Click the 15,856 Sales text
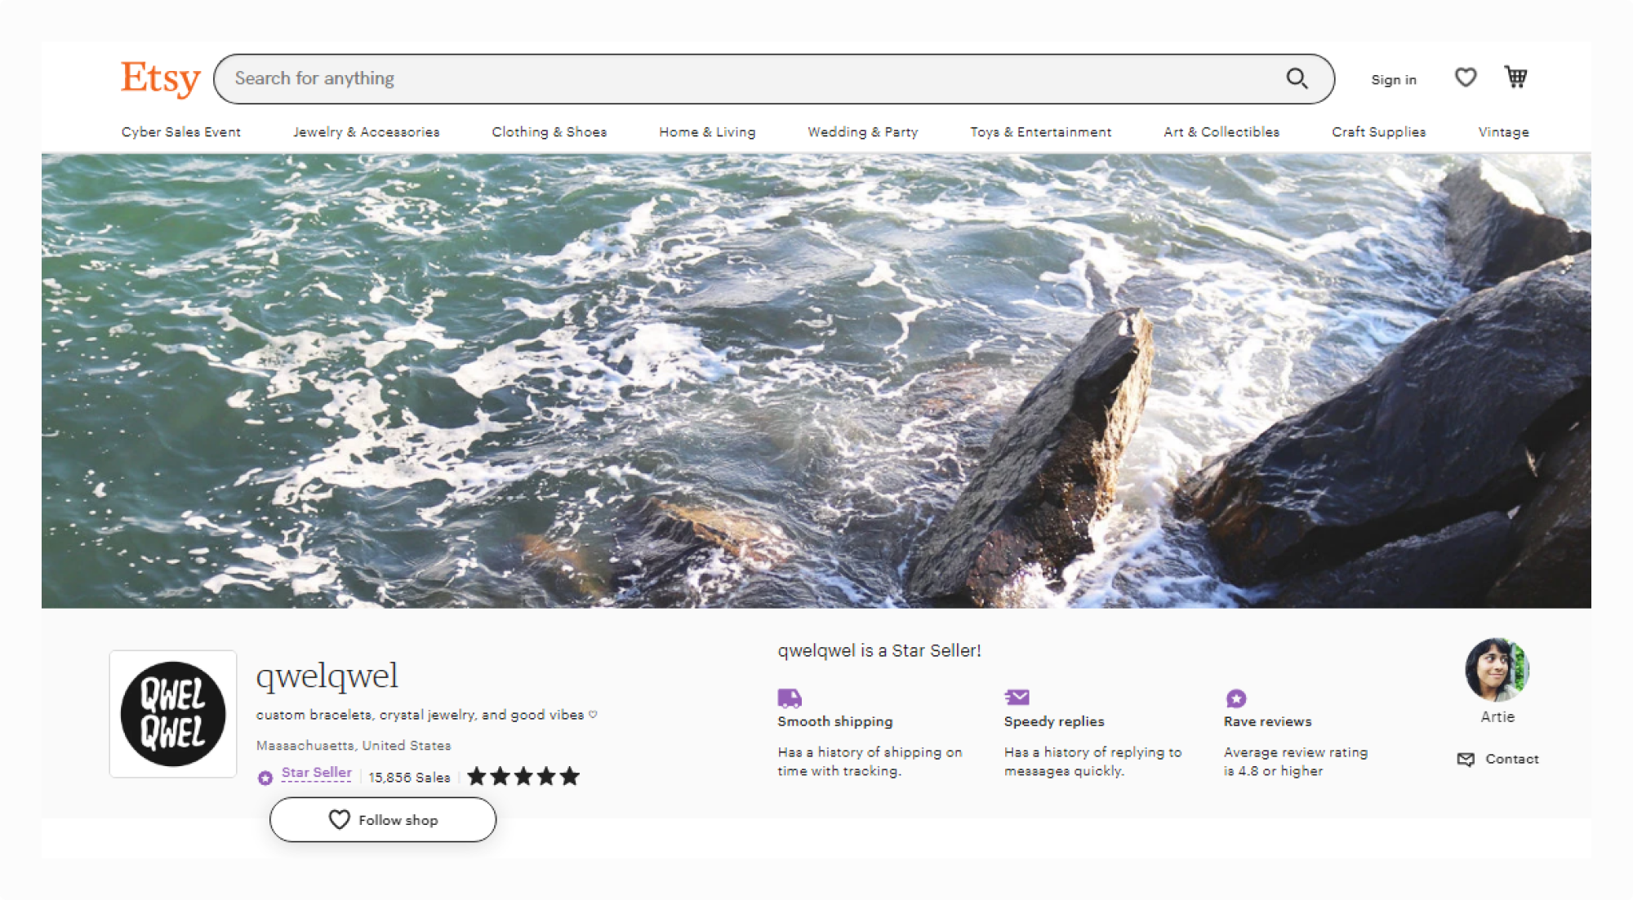This screenshot has width=1633, height=900. pyautogui.click(x=409, y=778)
